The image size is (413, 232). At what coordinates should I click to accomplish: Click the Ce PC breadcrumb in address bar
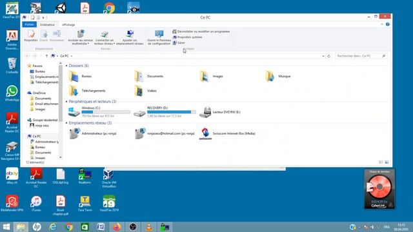coord(65,56)
